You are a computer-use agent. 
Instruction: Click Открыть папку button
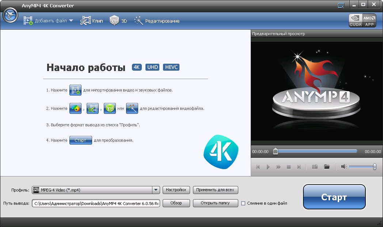(x=216, y=203)
